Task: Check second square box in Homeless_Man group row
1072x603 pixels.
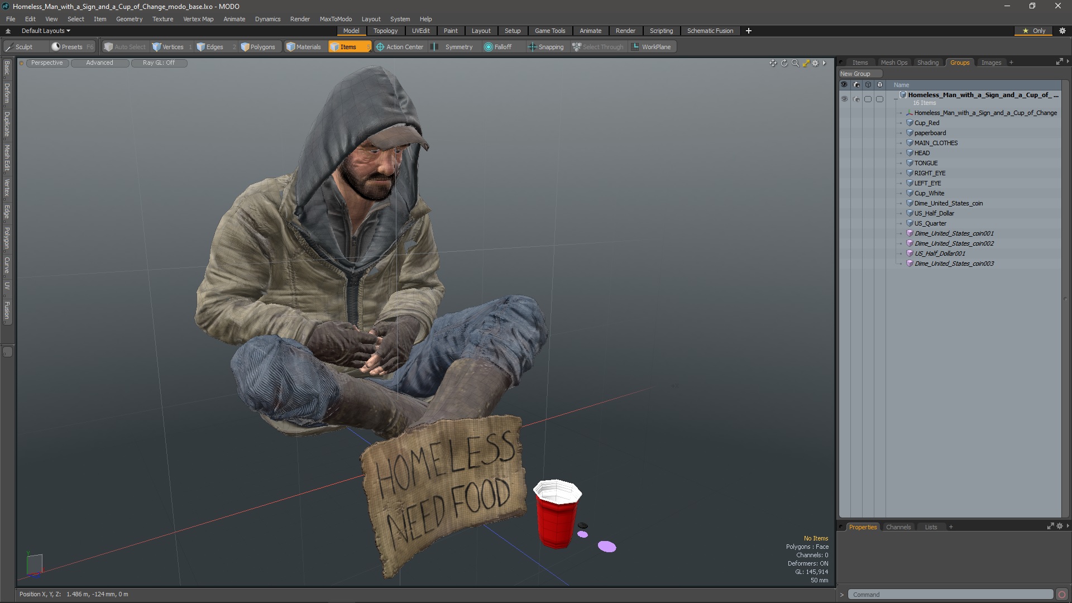Action: [879, 99]
